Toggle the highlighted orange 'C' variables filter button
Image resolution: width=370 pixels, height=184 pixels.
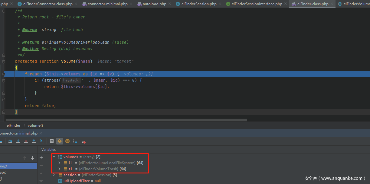pos(60,141)
